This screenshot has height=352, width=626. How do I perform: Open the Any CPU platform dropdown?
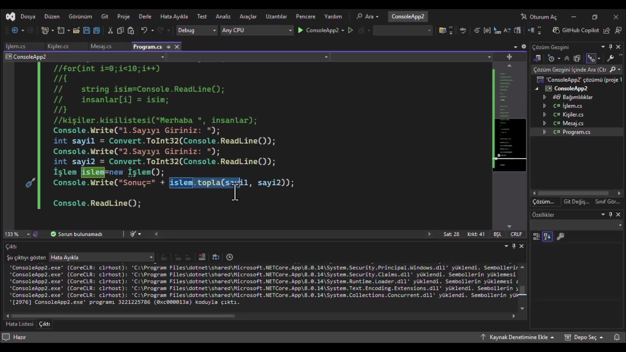257,30
